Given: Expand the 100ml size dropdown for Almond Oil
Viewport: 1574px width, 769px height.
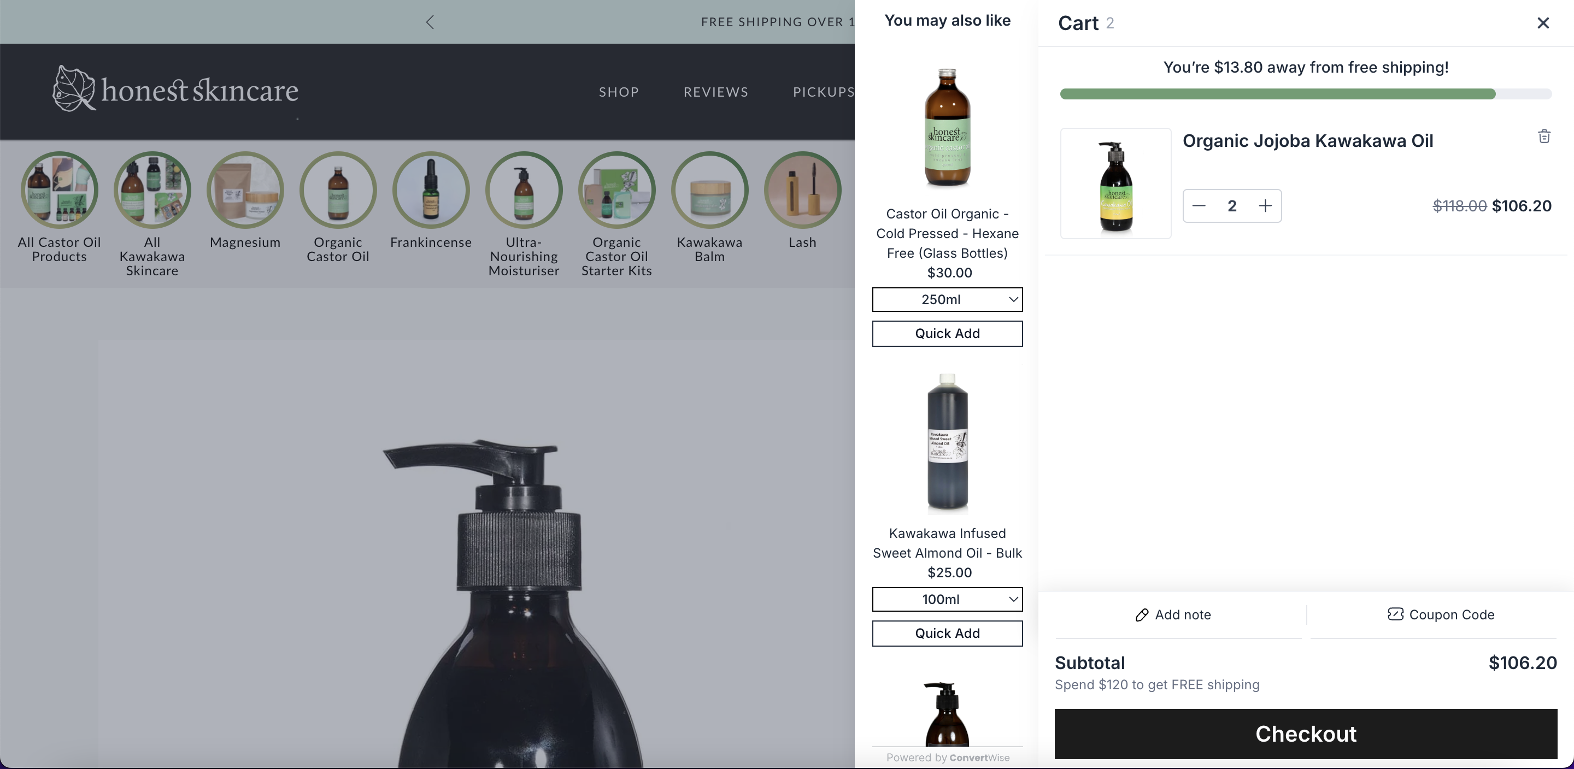Looking at the screenshot, I should coord(947,599).
